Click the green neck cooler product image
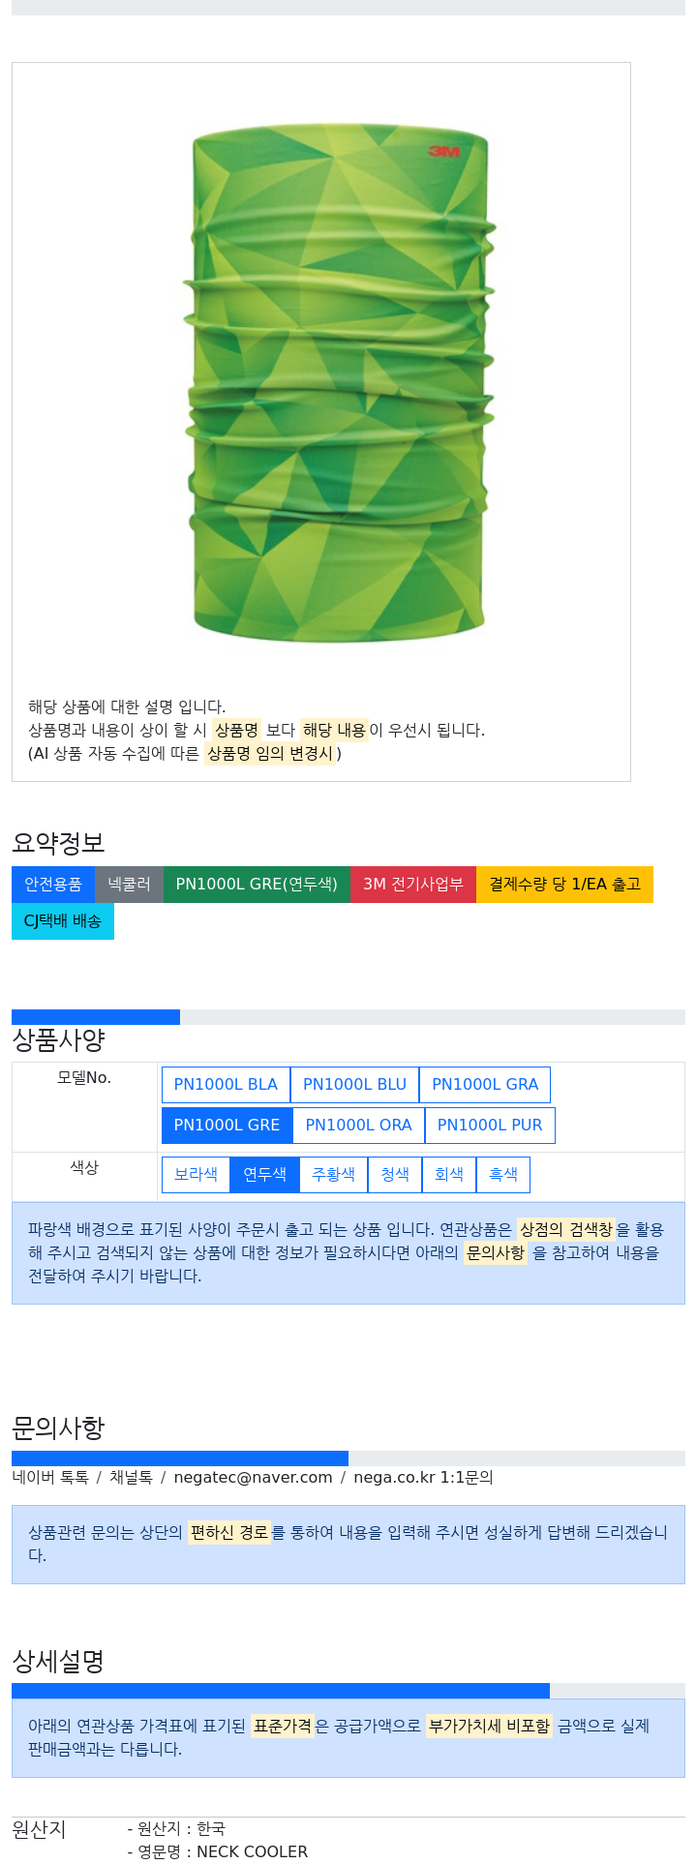This screenshot has width=697, height=1864. click(340, 383)
